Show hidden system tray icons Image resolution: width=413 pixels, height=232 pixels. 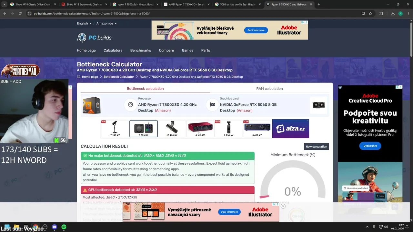pos(367,227)
